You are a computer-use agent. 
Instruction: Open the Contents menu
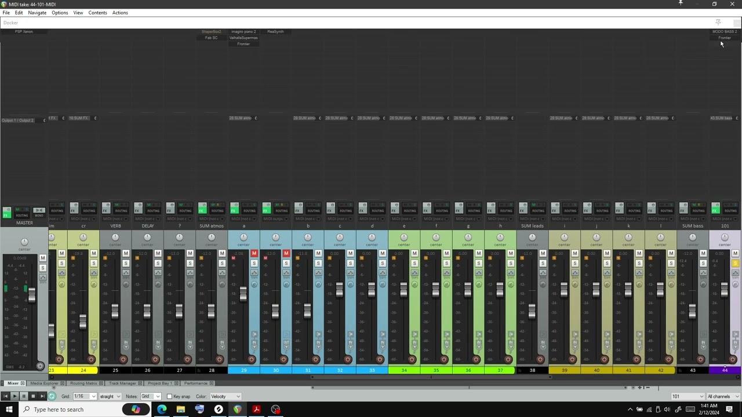[97, 13]
